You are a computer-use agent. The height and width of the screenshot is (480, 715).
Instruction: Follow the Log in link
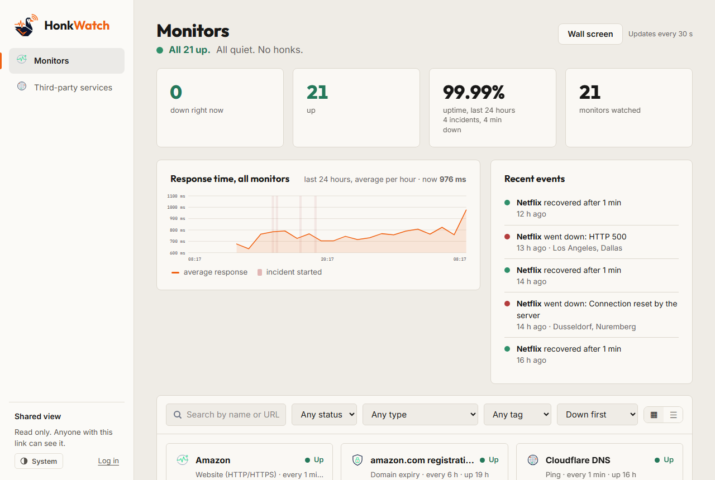[x=108, y=461]
